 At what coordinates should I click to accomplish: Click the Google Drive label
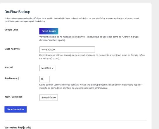coord(11,30)
